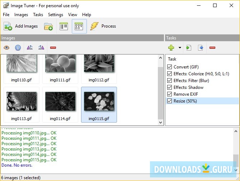Screen dimensions: 240x181
Task: Click 'Processing img0110.jpg... OK' log line
Action: tap(29, 133)
